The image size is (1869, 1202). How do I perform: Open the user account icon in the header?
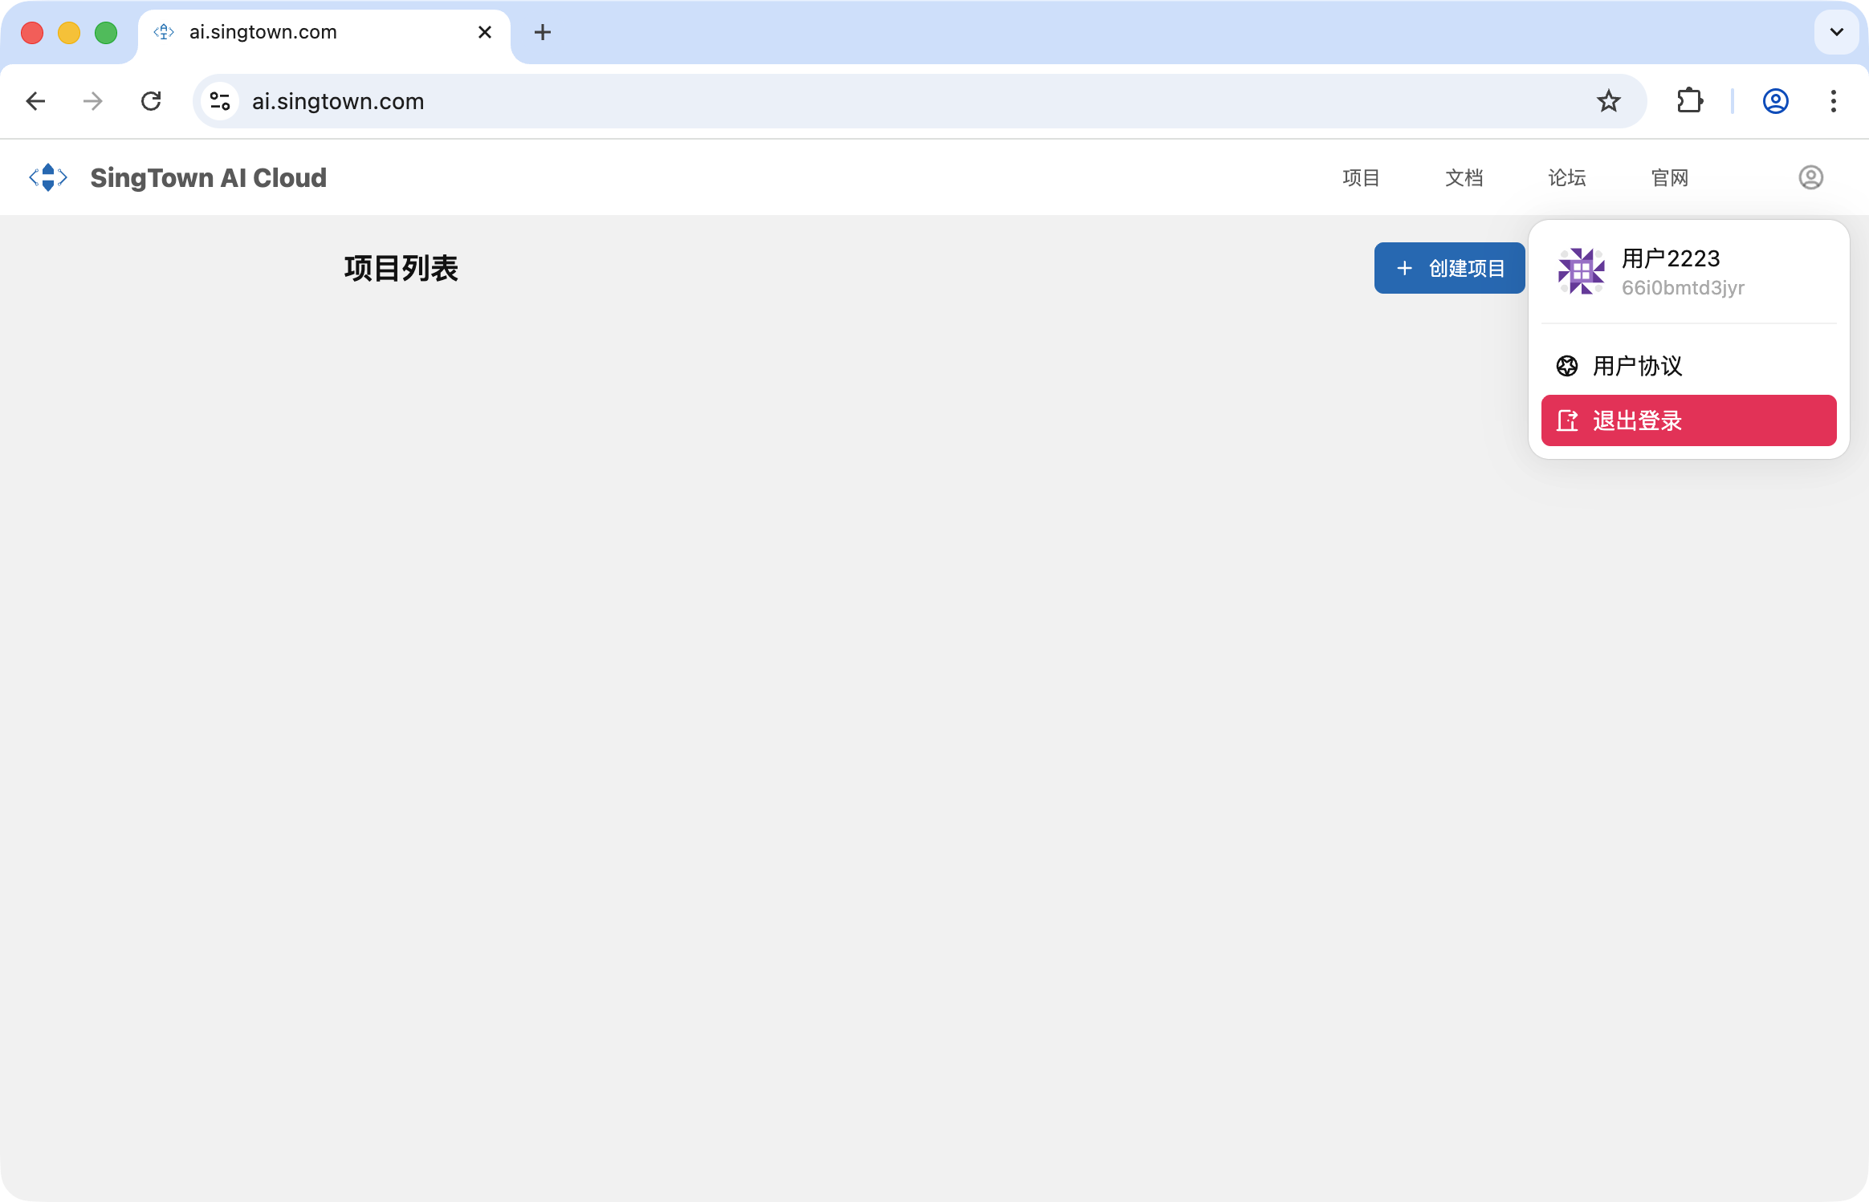click(x=1810, y=177)
